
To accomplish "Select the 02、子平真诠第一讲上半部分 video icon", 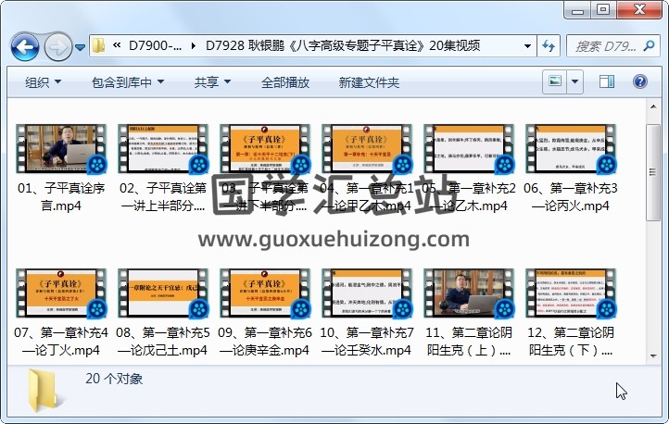I will point(163,149).
